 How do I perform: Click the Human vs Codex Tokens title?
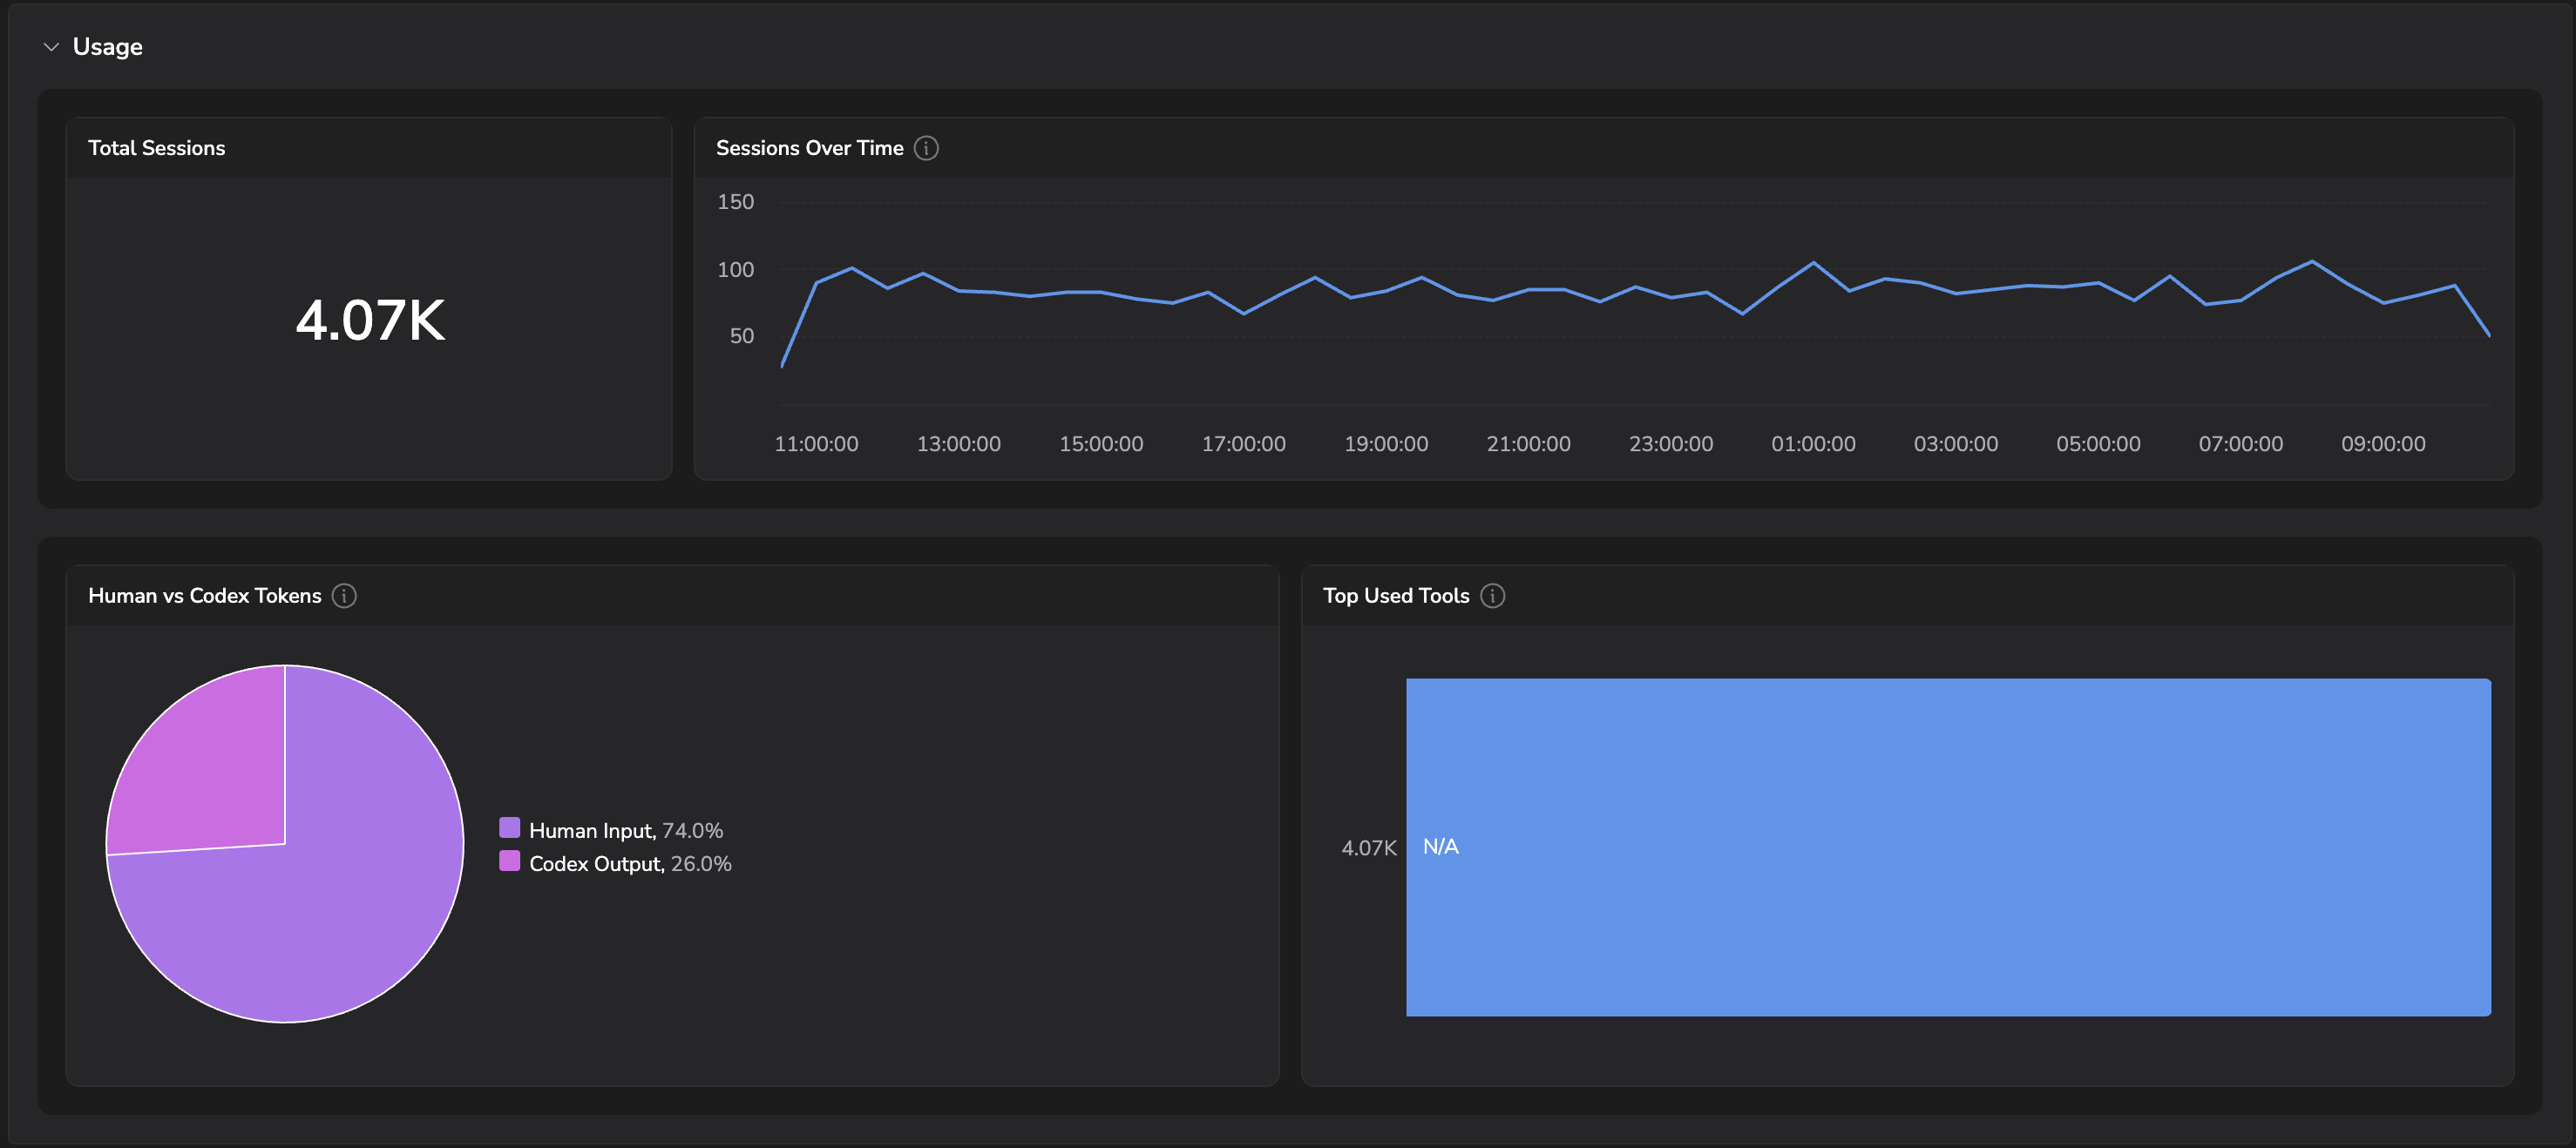(204, 596)
